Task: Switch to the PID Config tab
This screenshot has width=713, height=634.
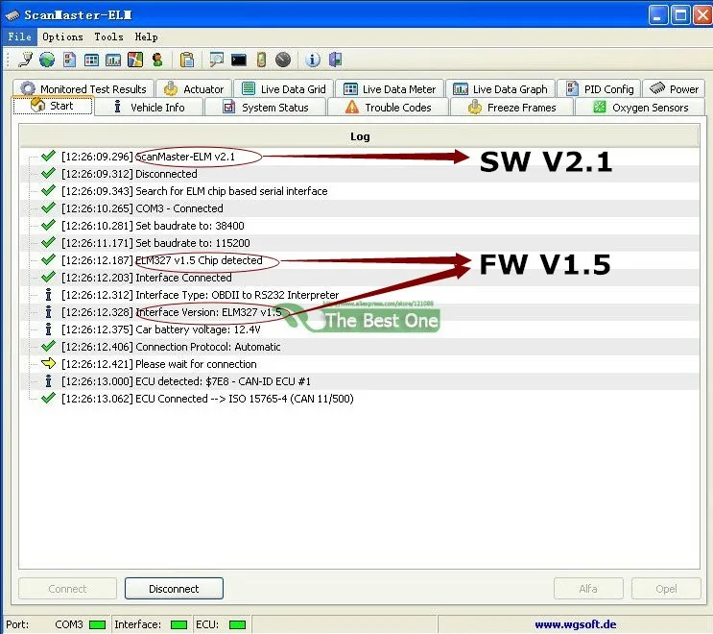Action: click(600, 88)
